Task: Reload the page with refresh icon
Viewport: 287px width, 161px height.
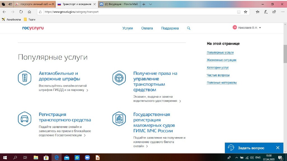Action: [x=21, y=12]
